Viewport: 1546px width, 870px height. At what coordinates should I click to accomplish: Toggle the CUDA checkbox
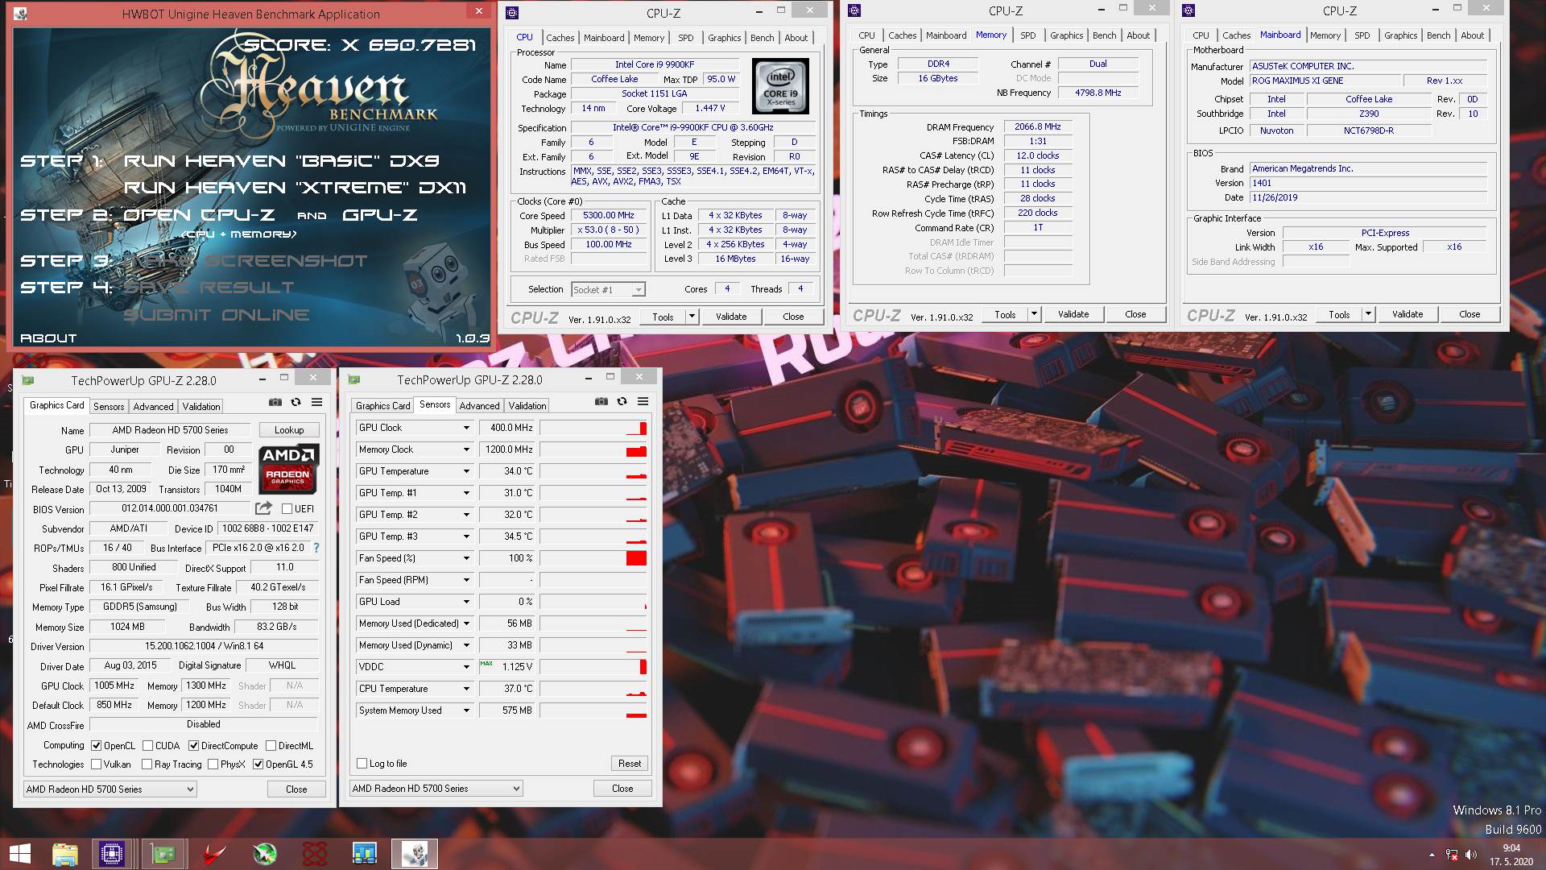pyautogui.click(x=147, y=746)
